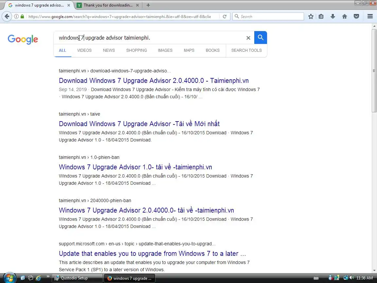Switch to VIDEOS results

[x=84, y=50]
